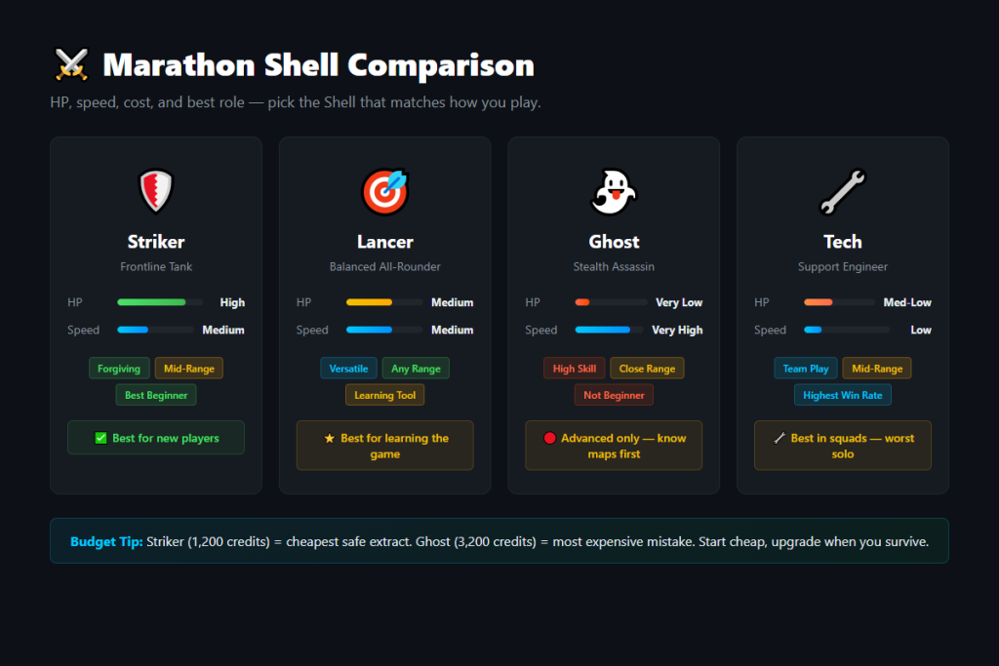Click the Best in squads worst solo banner
The image size is (999, 666).
click(842, 446)
